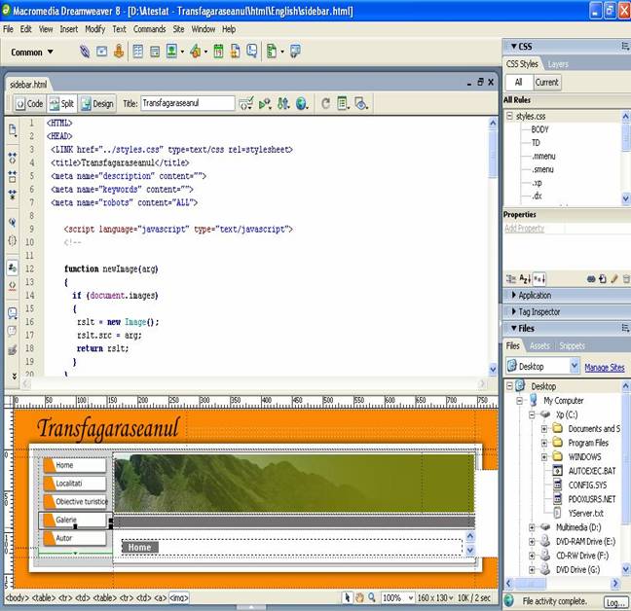Click the Edit Style pencil icon

point(613,278)
